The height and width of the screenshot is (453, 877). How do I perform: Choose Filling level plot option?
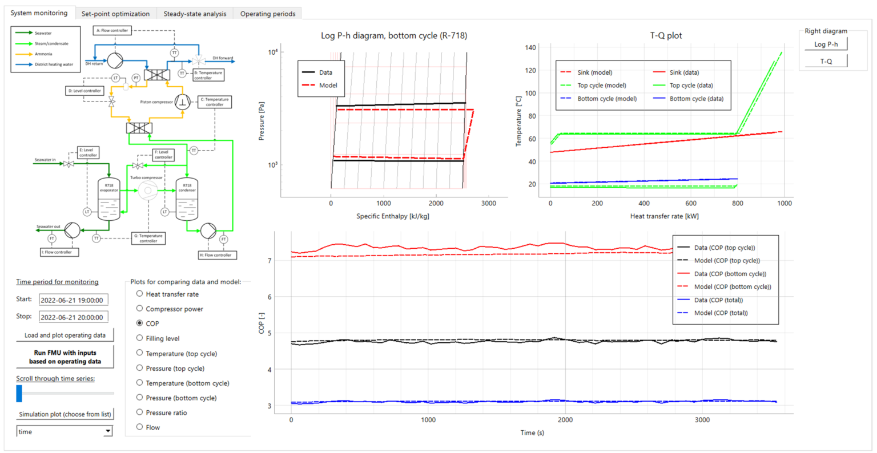[139, 338]
